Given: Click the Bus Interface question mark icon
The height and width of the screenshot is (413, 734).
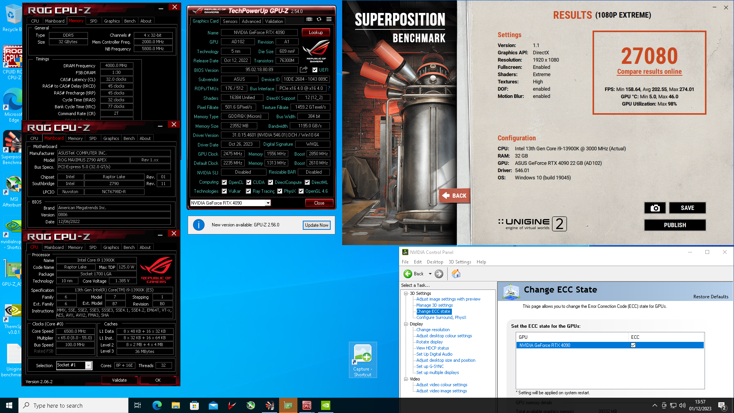Looking at the screenshot, I should tap(329, 88).
